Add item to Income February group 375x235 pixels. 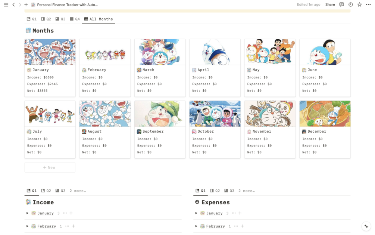(x=74, y=226)
